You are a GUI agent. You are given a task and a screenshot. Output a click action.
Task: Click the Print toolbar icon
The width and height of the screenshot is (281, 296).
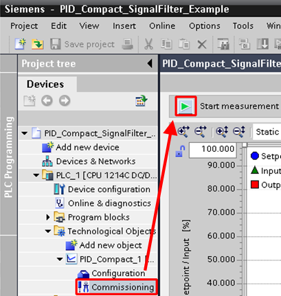click(x=127, y=44)
